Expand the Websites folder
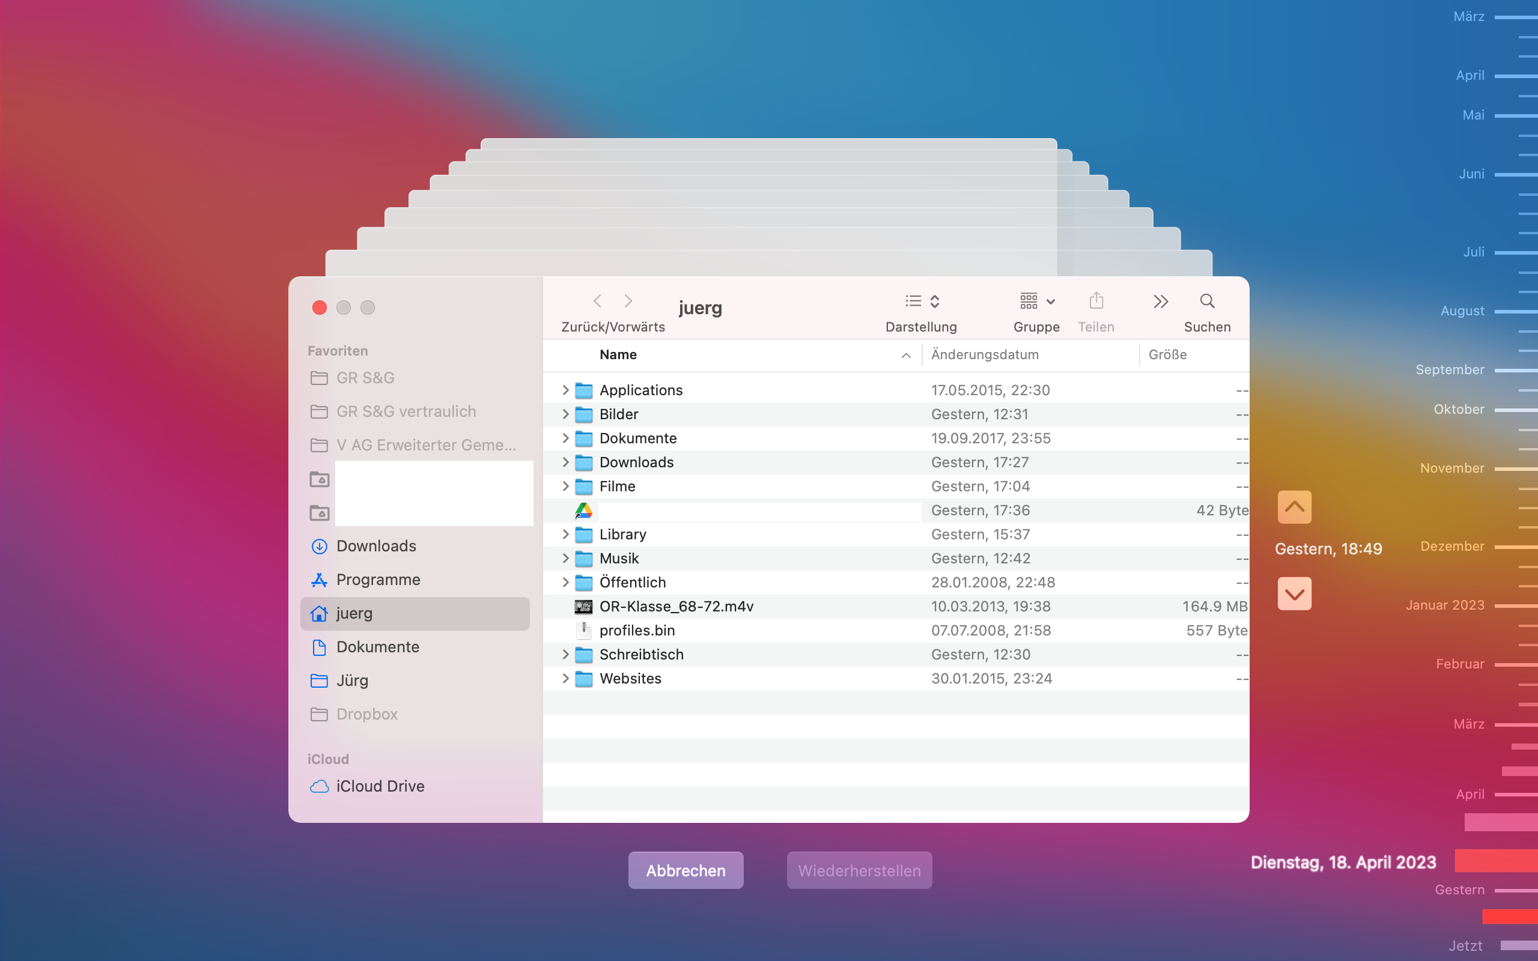Screen dimensions: 1538x961 565,678
